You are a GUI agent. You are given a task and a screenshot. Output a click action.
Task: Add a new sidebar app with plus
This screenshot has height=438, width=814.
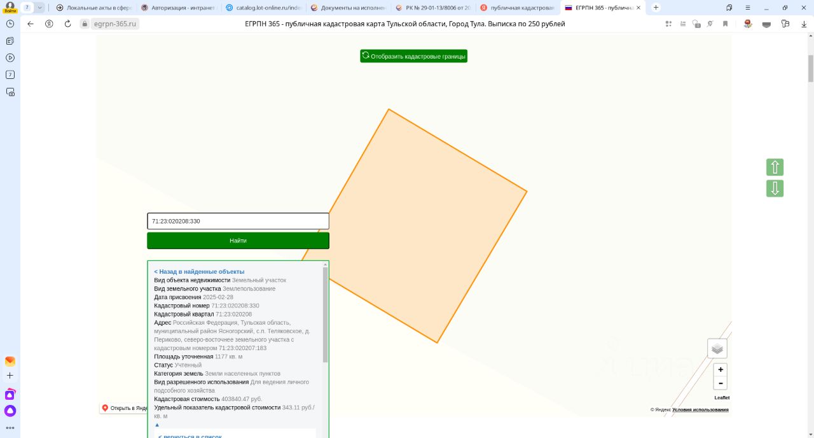(x=10, y=376)
